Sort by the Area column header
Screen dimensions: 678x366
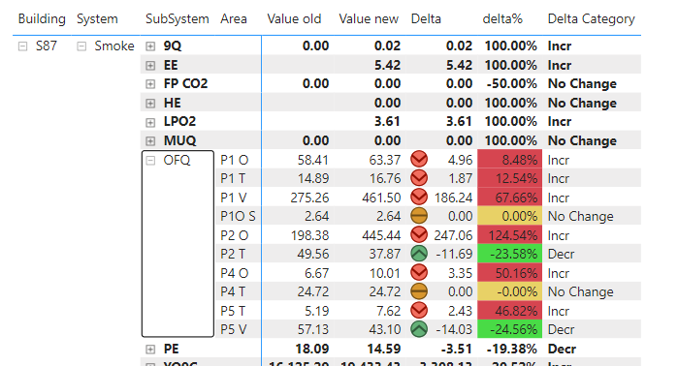coord(234,19)
